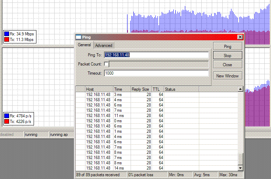Click the Close button

227,65
